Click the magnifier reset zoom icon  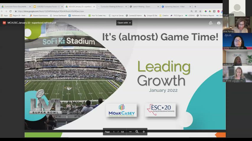(x=137, y=132)
